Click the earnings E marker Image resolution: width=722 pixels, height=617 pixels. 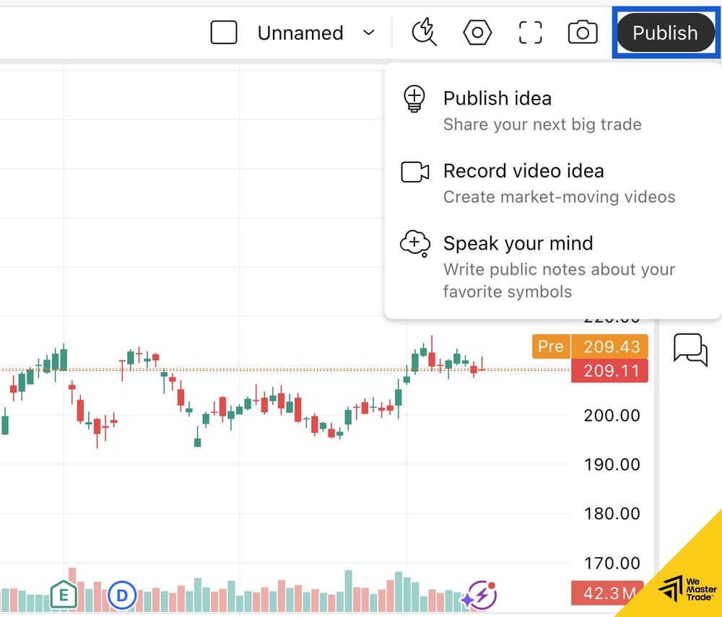[x=64, y=595]
